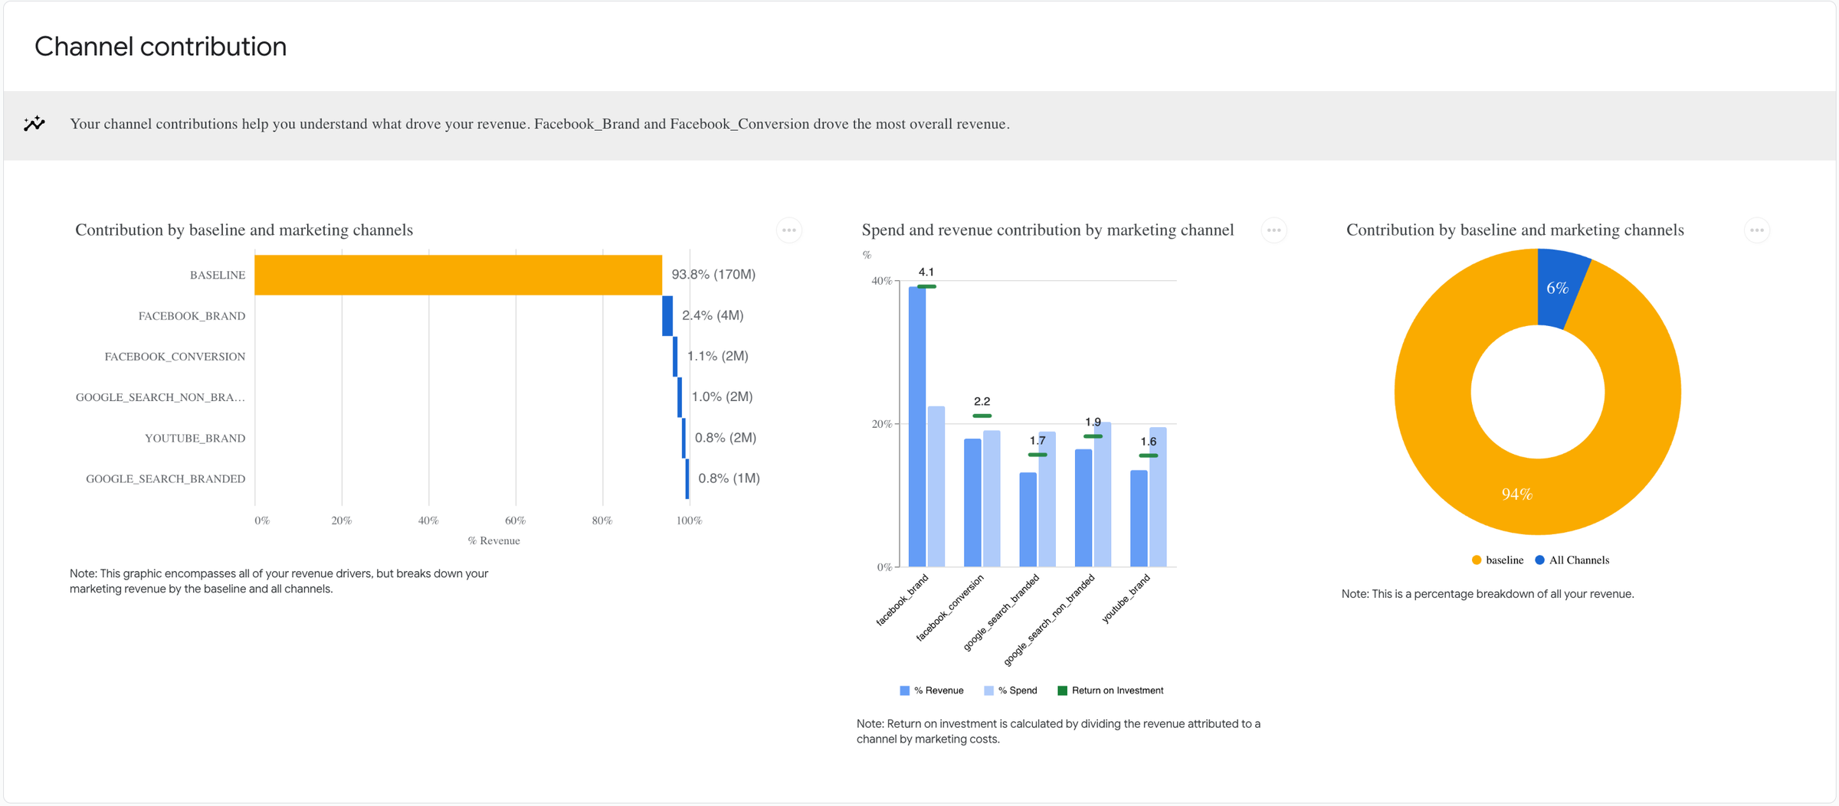Click the 6% All Channels donut slice
This screenshot has width=1839, height=806.
click(x=1557, y=287)
